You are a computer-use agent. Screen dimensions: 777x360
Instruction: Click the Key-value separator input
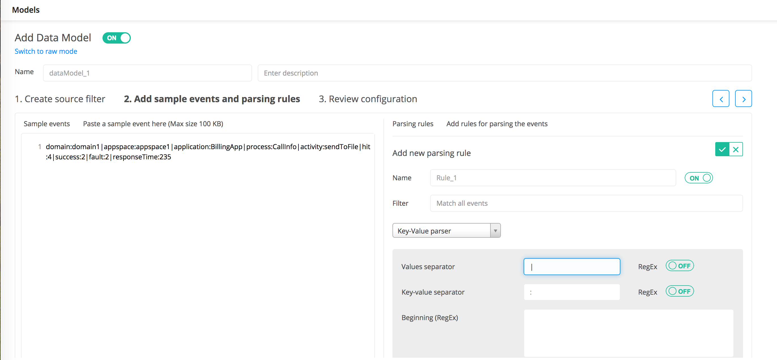(x=572, y=292)
